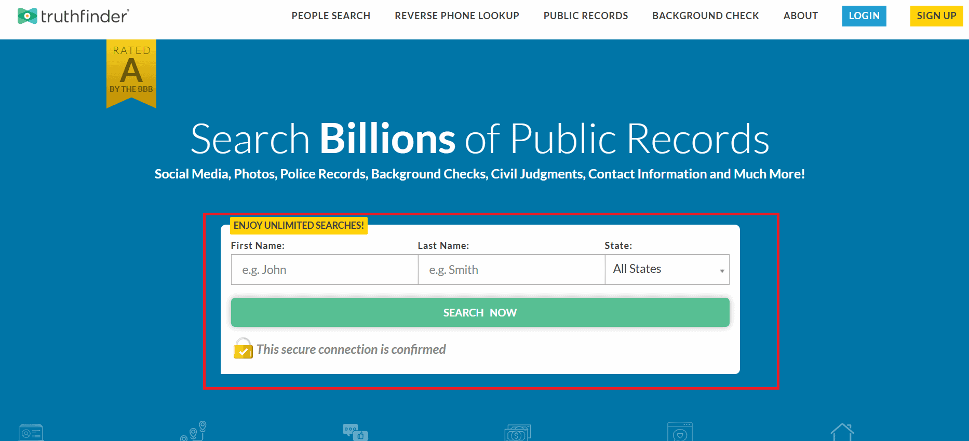The image size is (969, 441).
Task: Click the secure connection padlock icon
Action: [243, 349]
